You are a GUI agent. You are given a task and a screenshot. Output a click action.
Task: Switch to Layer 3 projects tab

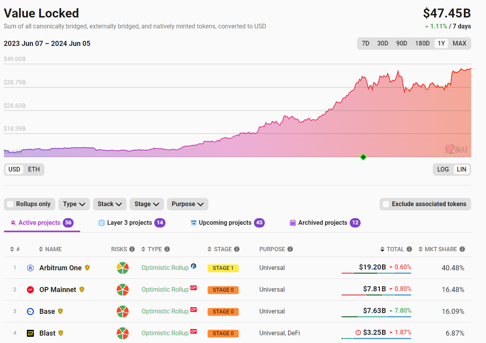pos(131,223)
